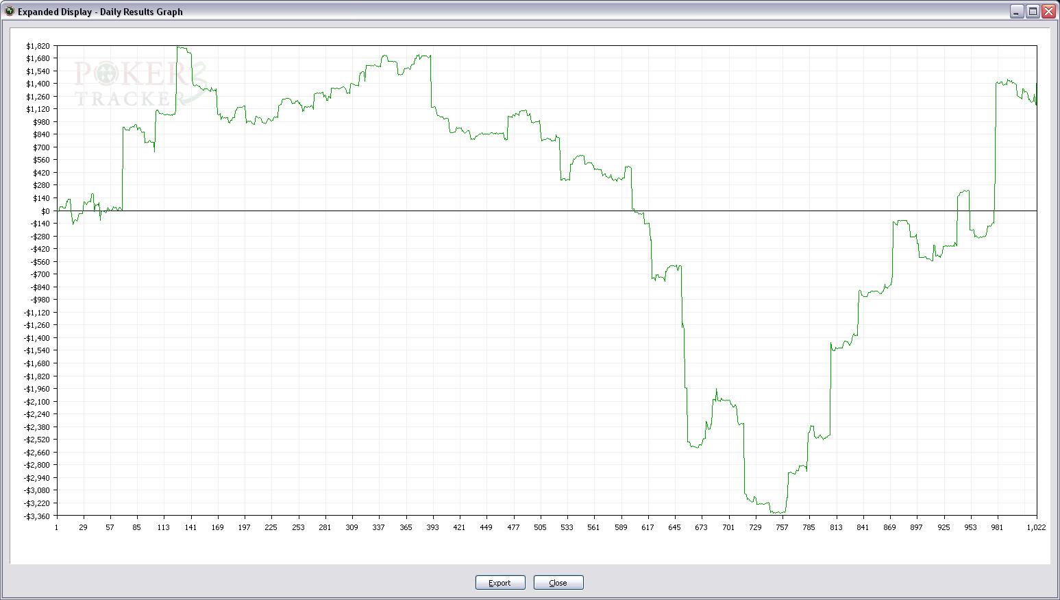Screen dimensions: 1060x600
Task: Select the '-$3,360' bottom y-axis label
Action: 37,516
